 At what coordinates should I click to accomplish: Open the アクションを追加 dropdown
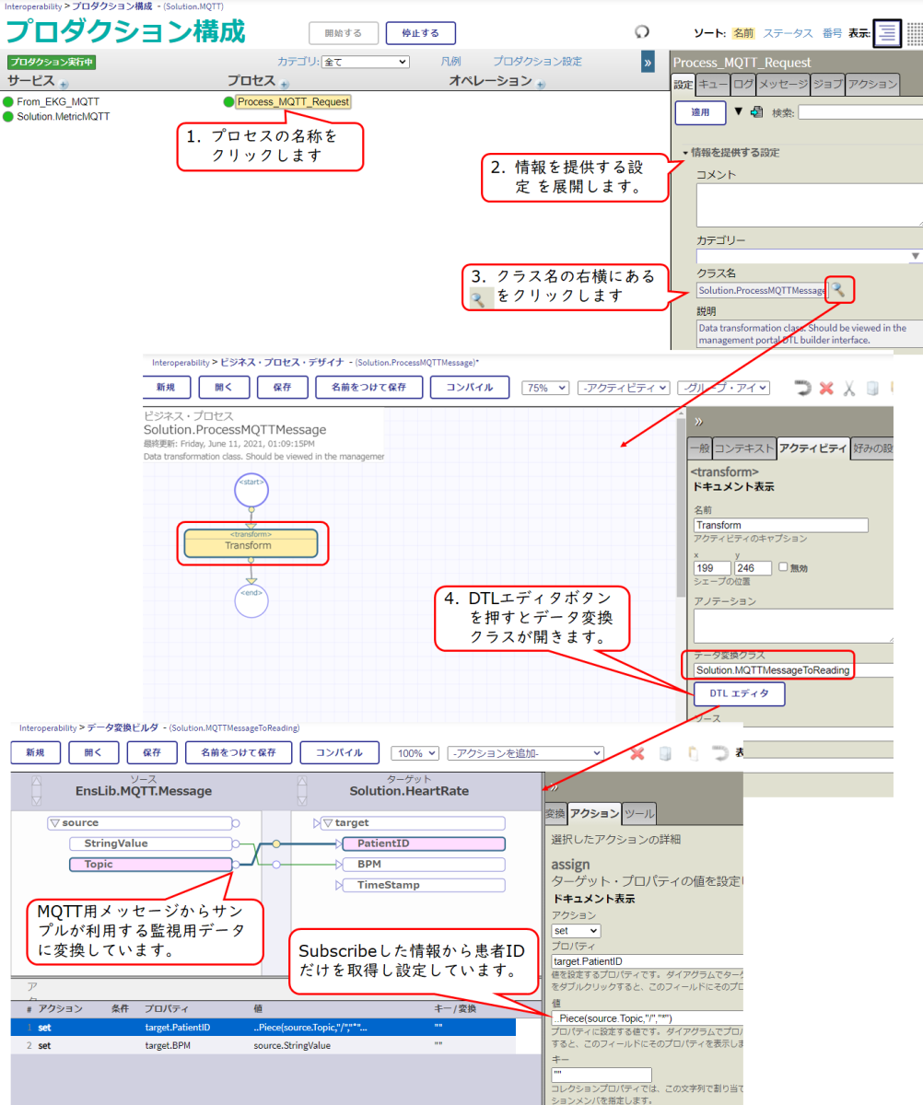pos(525,753)
